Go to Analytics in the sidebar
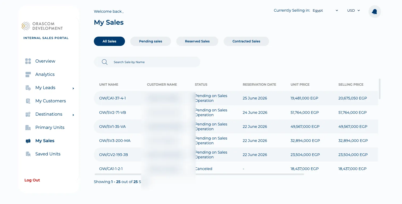Viewport: 402px width, 204px height. (x=45, y=75)
